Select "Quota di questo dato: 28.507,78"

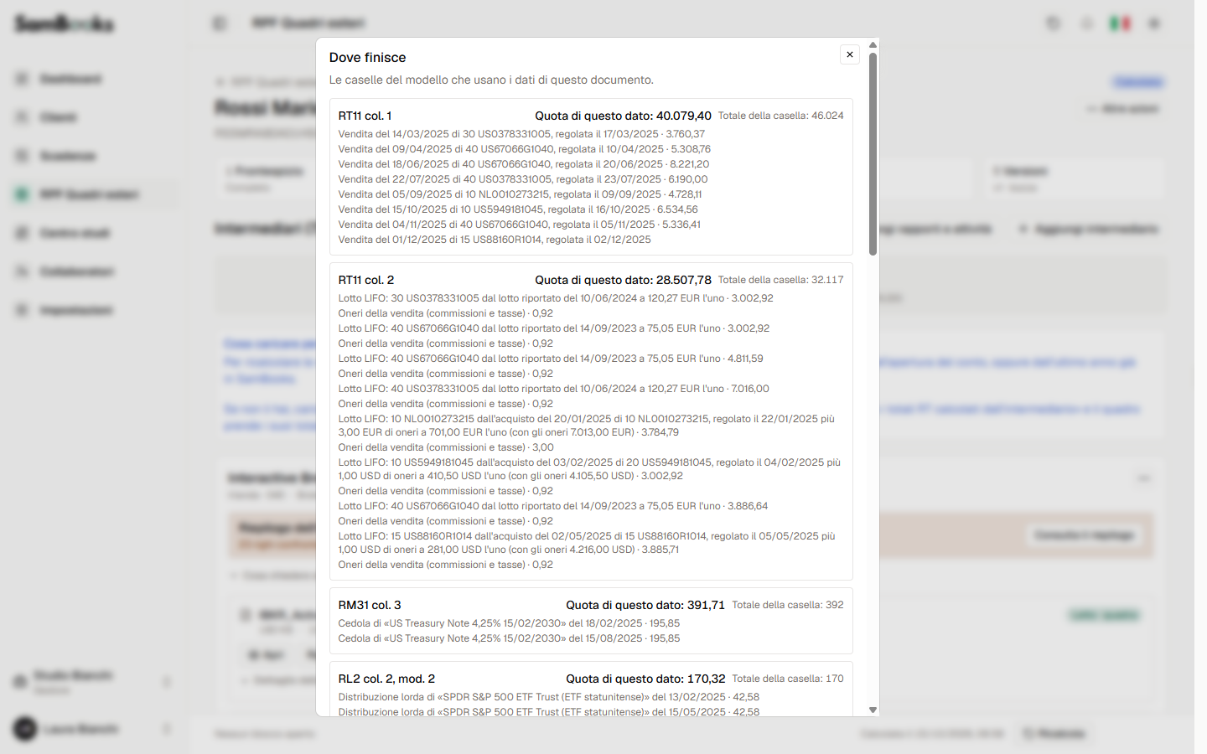623,281
